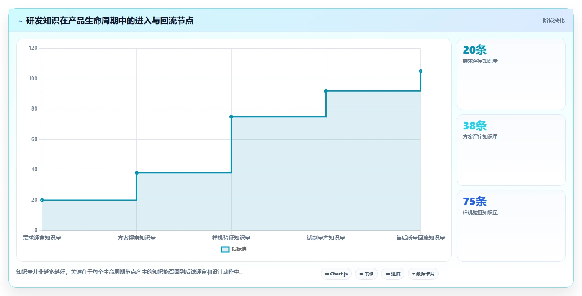Click the y-axis value 40
This screenshot has width=582, height=296.
[34, 170]
